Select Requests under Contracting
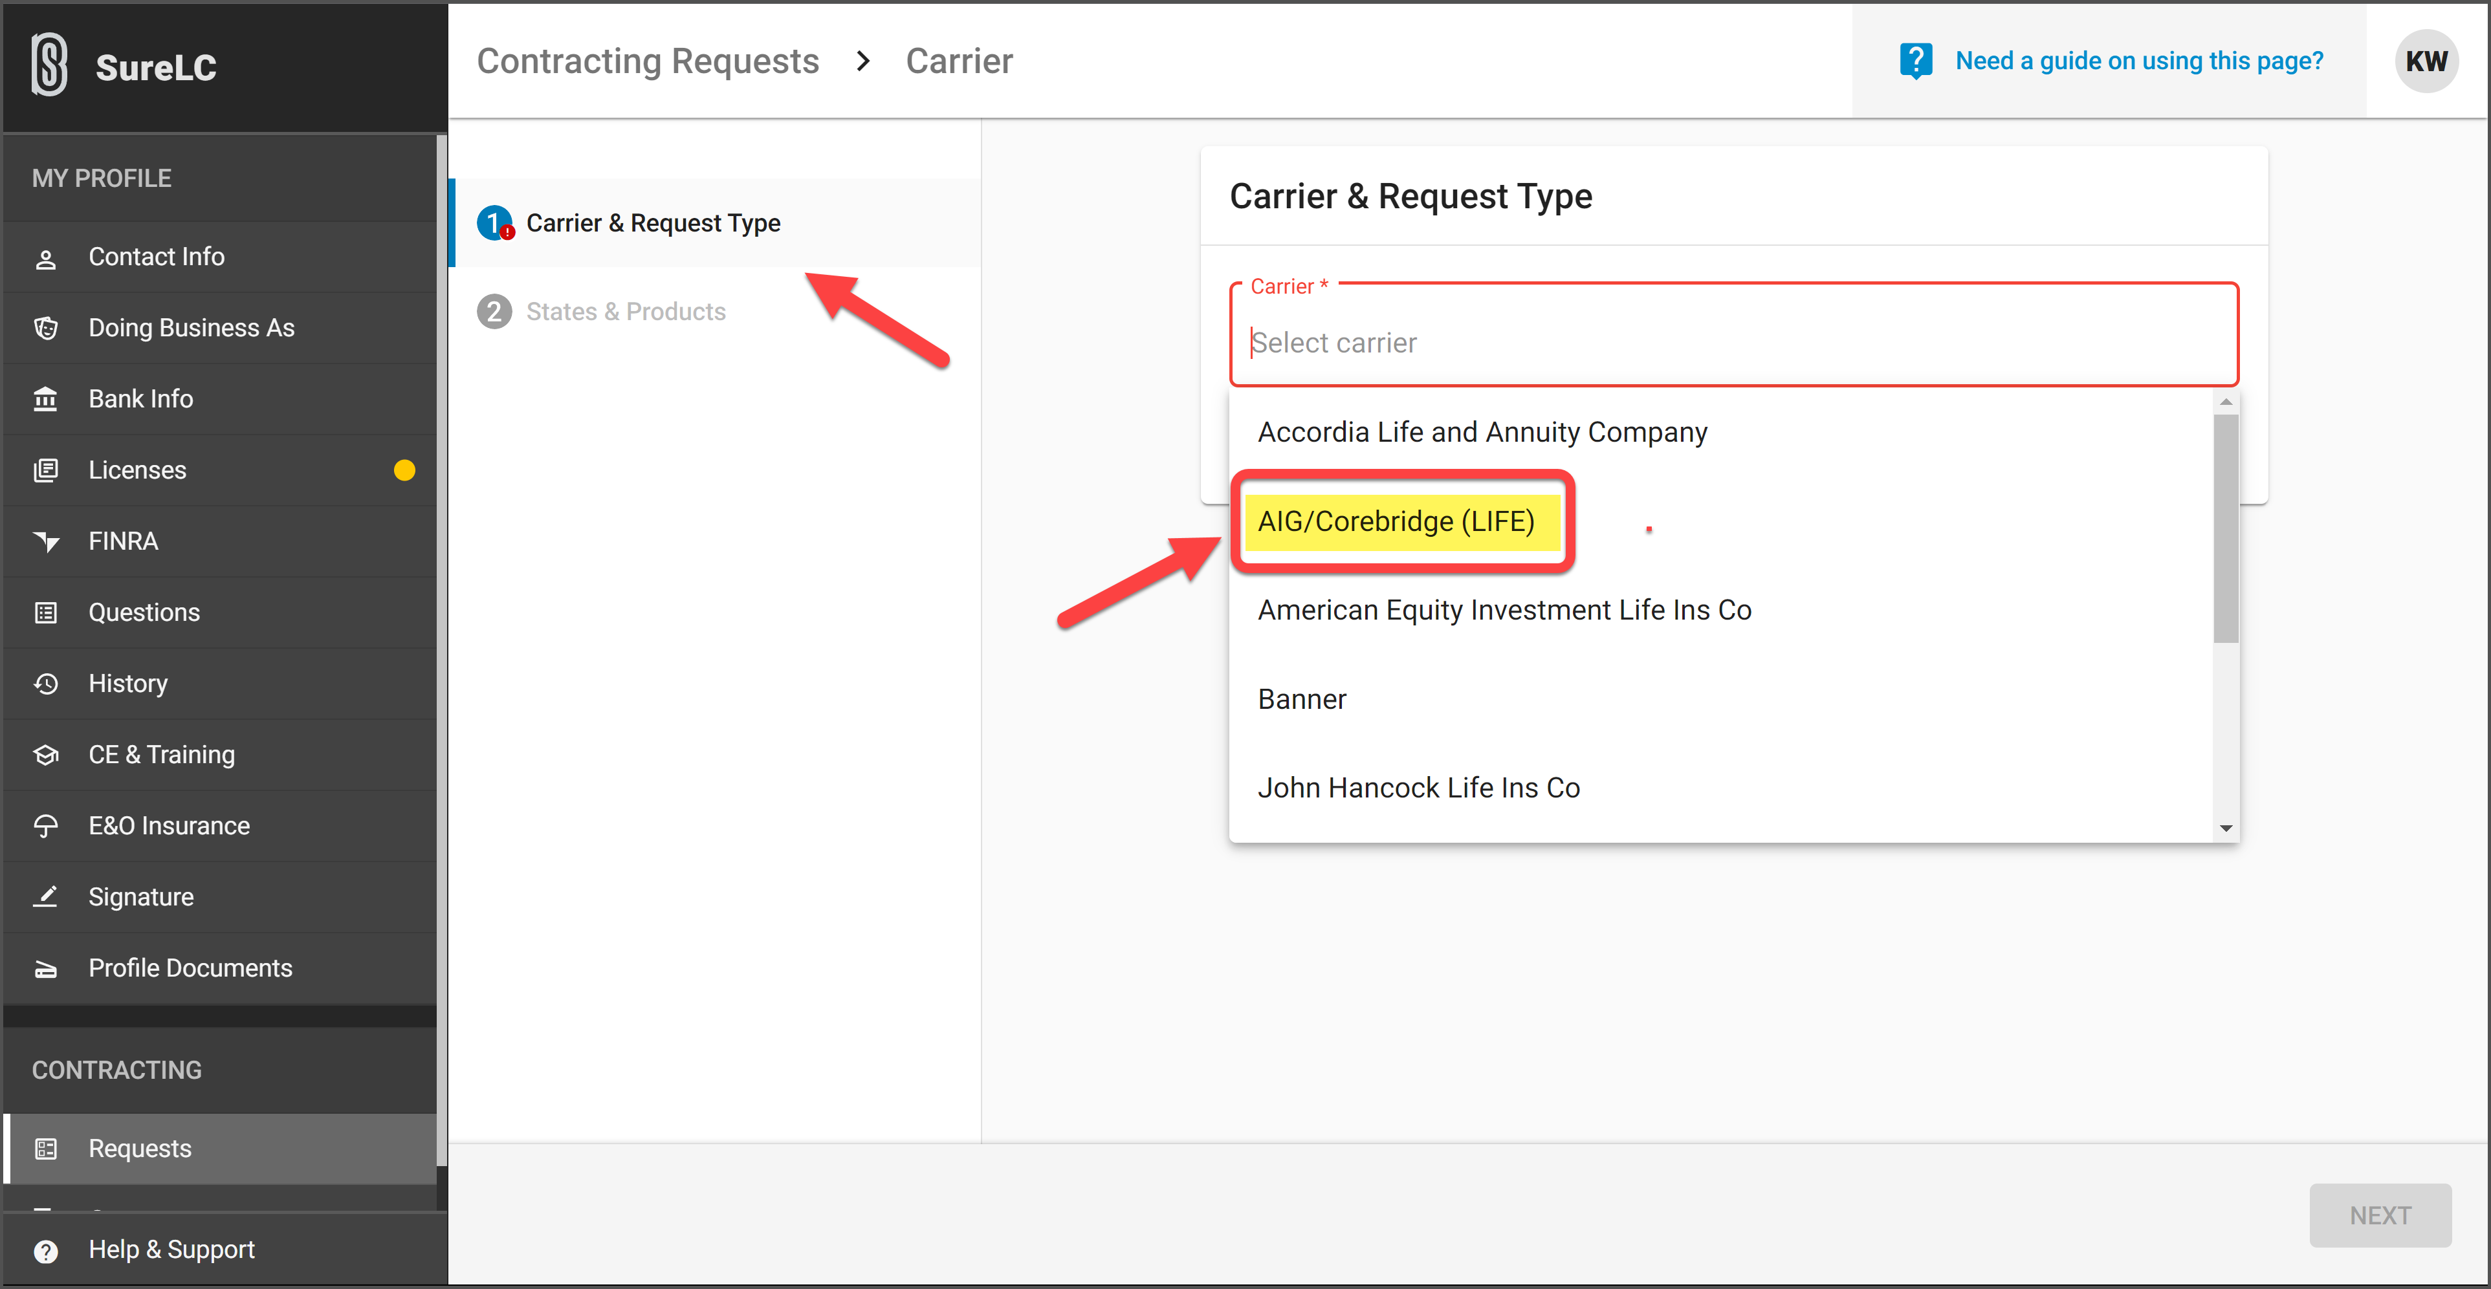Screen dimensions: 2491x1289 coord(221,1149)
